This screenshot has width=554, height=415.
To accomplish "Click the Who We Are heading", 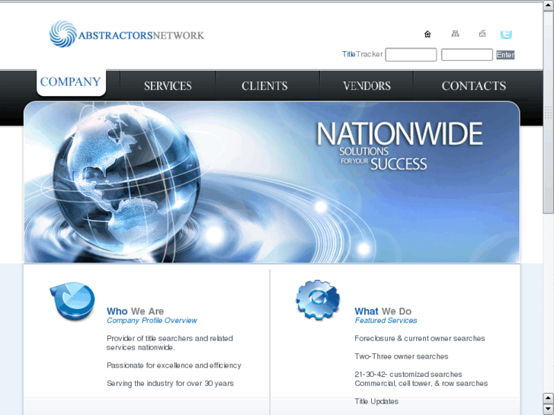I will (x=136, y=311).
